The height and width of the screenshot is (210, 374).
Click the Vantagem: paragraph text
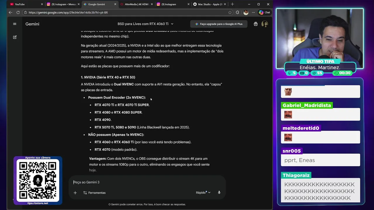coord(149,164)
